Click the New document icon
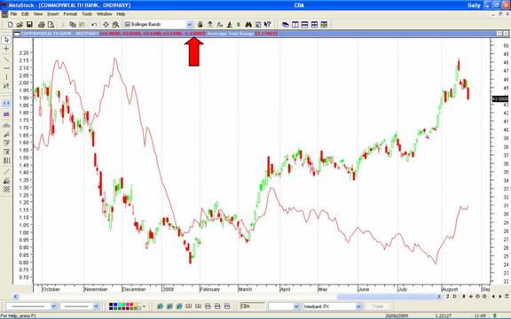Viewport: 511px width, 319px height. click(x=10, y=25)
